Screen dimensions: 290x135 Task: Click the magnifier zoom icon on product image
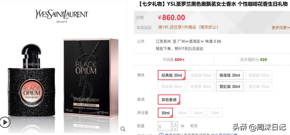[123, 129]
